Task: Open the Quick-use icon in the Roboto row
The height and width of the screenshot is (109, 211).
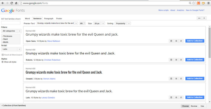Action: click(x=176, y=60)
